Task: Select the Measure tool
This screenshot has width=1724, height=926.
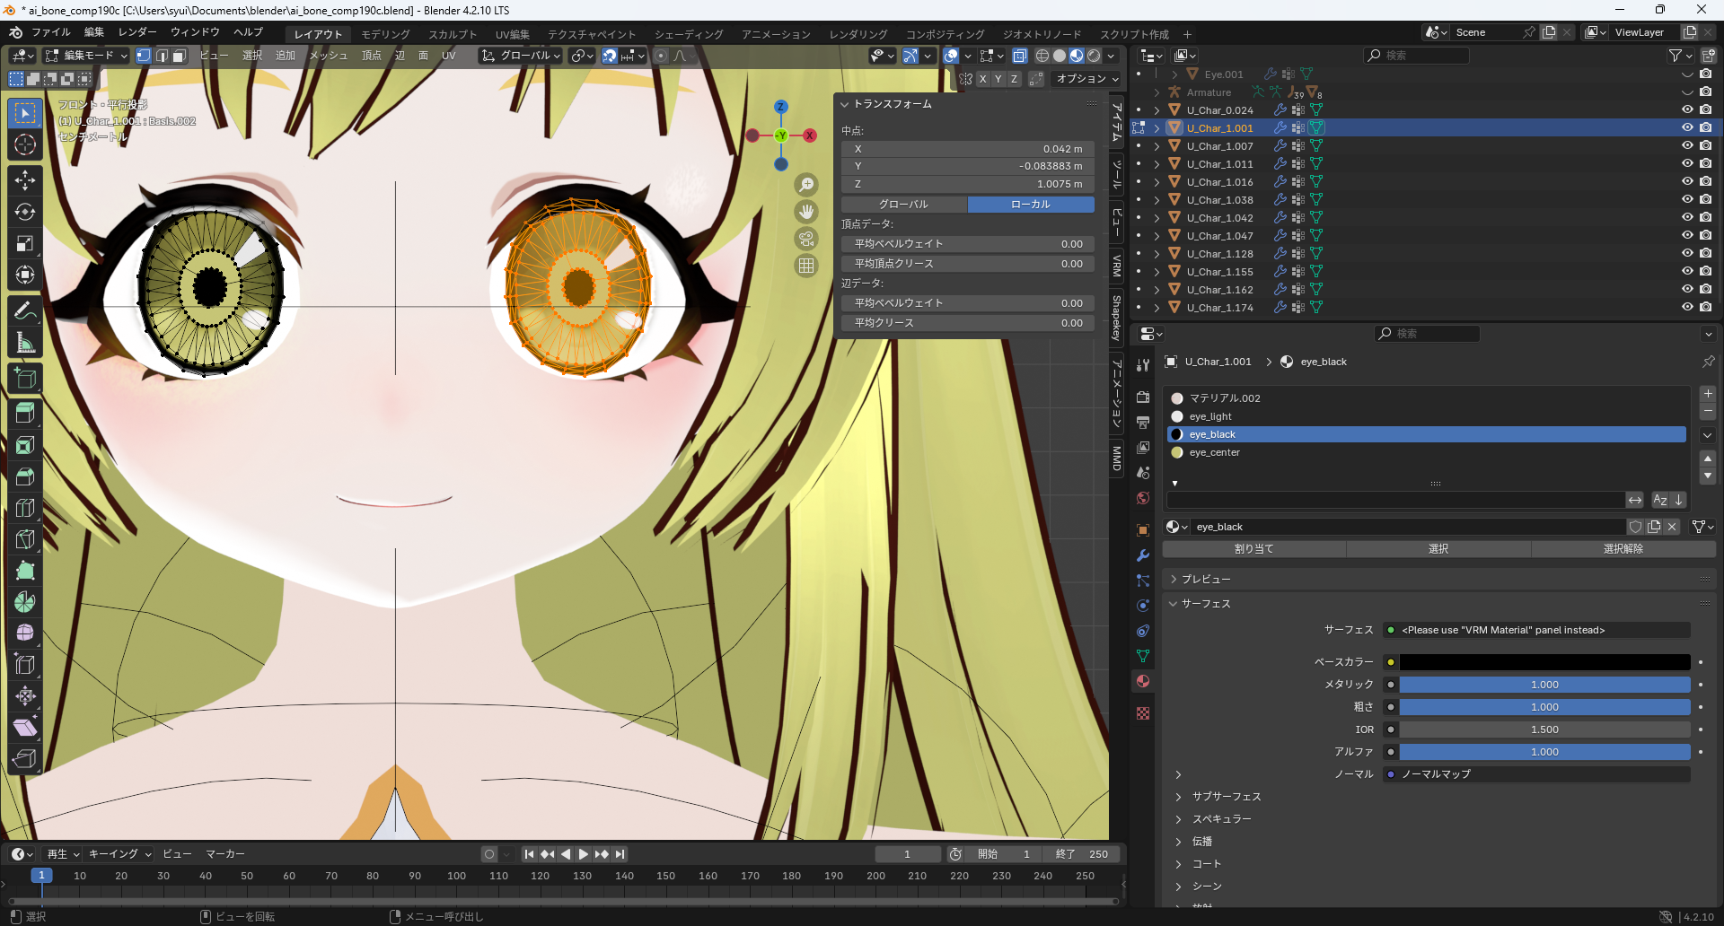Action: (x=25, y=343)
